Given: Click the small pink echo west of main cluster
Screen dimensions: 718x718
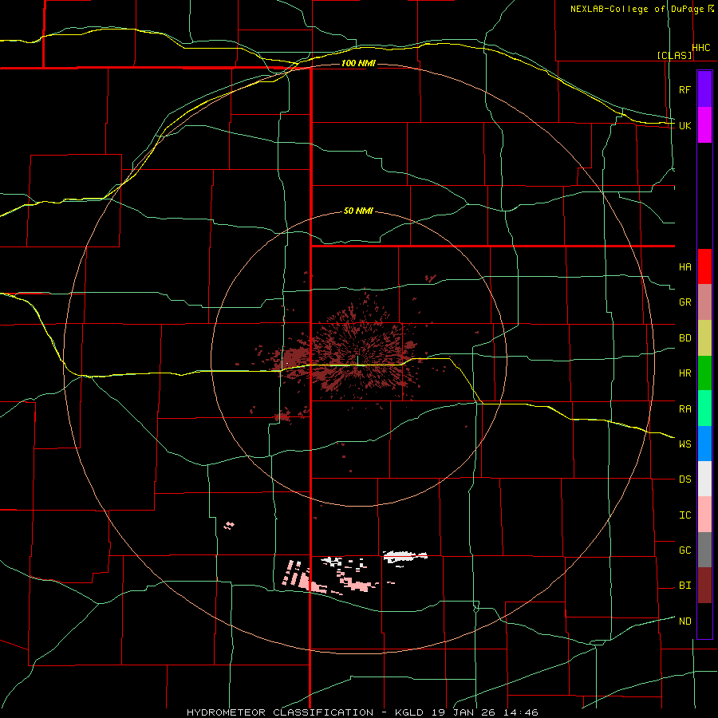Looking at the screenshot, I should pyautogui.click(x=229, y=525).
